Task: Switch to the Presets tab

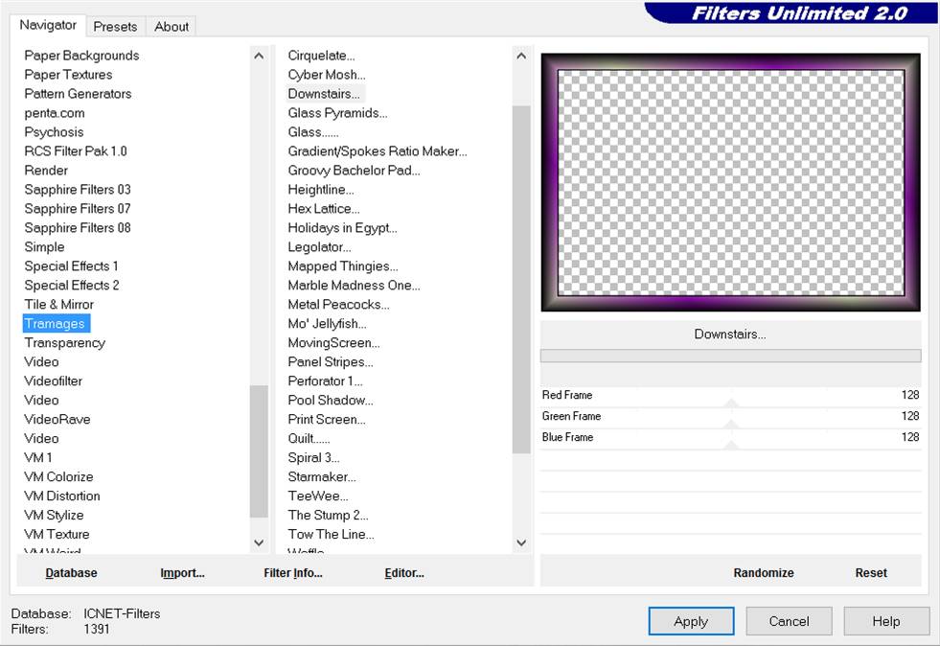Action: coord(115,27)
